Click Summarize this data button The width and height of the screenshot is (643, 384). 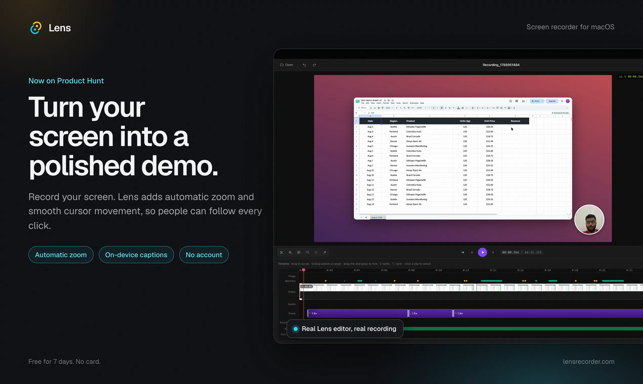click(560, 113)
